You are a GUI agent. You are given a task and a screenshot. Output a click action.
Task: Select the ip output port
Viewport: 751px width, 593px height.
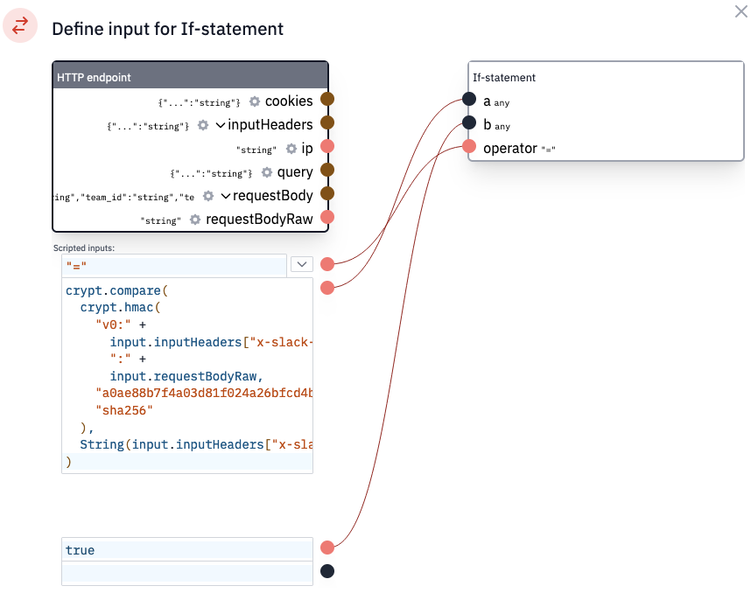[x=327, y=146]
